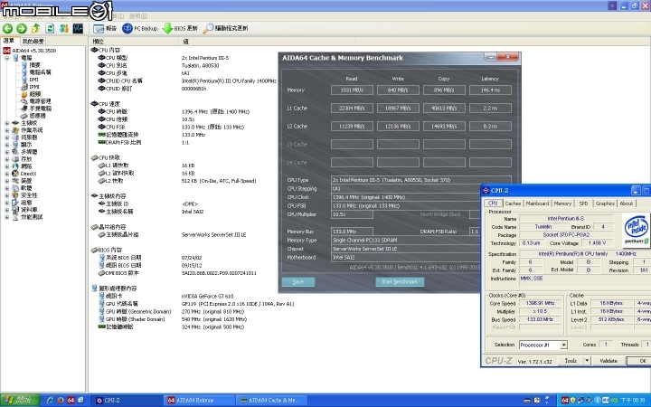Click the Start Benchmark button

click(400, 282)
